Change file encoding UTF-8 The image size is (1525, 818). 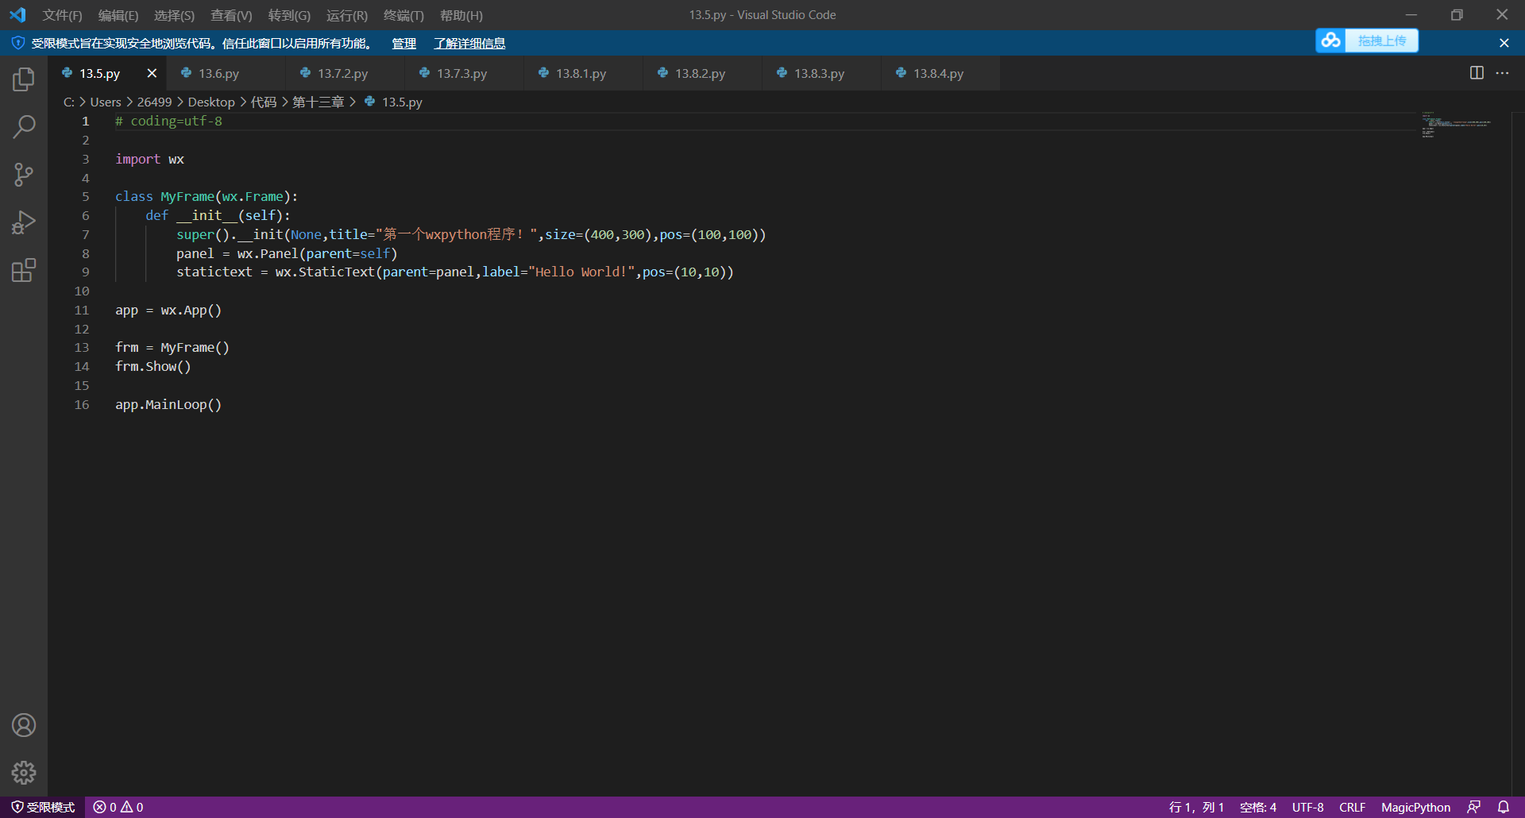point(1307,807)
